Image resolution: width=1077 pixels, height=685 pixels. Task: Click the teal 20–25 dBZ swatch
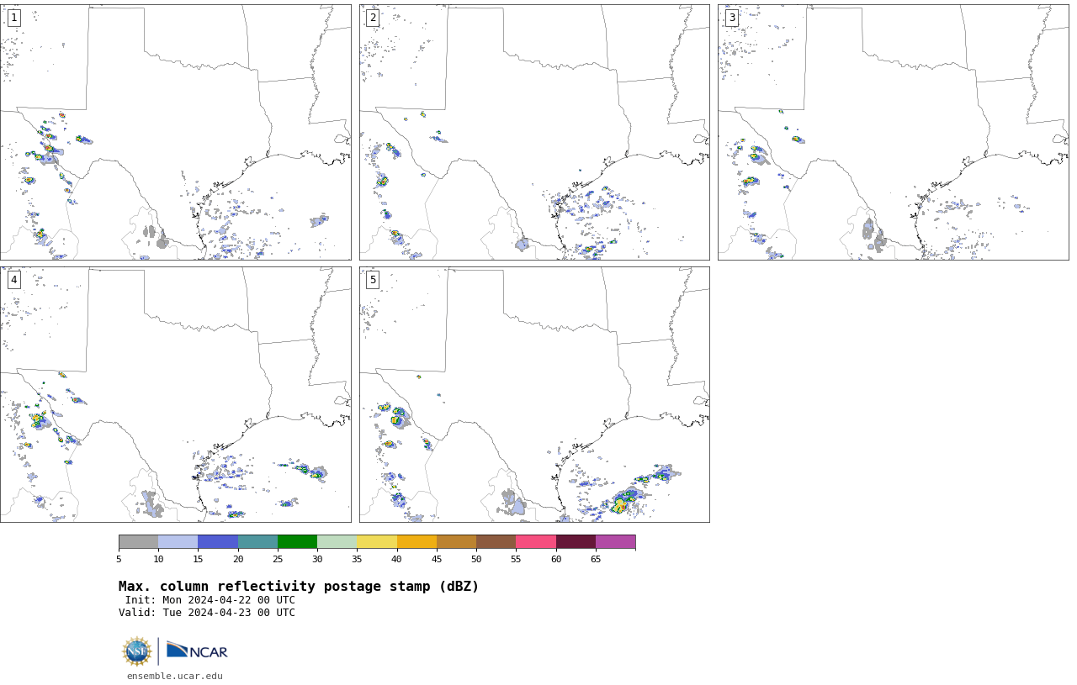tap(257, 541)
